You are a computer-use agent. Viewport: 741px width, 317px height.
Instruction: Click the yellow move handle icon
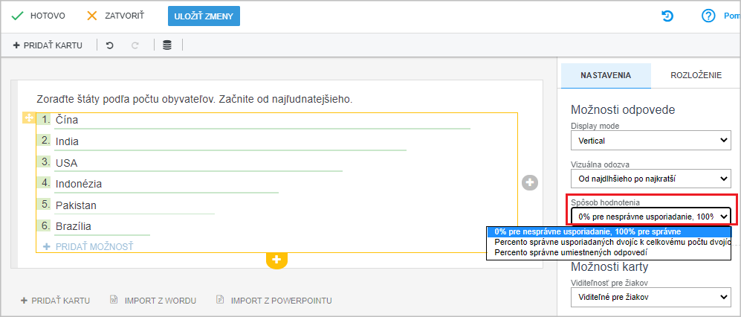pyautogui.click(x=29, y=118)
